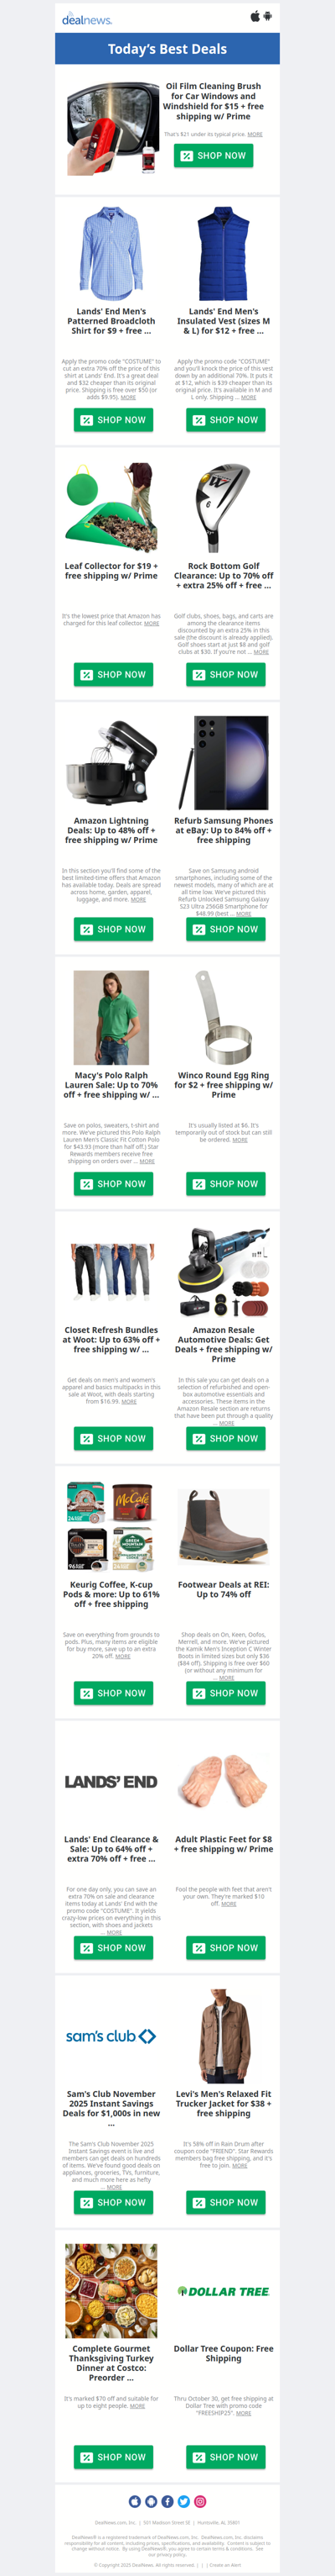Shop Now for Oil Film Cleaning Brush
The width and height of the screenshot is (335, 2576).
pyautogui.click(x=214, y=155)
